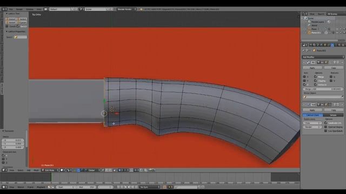Collapse the Translate operator panel
The image size is (346, 194).
(x=3, y=131)
